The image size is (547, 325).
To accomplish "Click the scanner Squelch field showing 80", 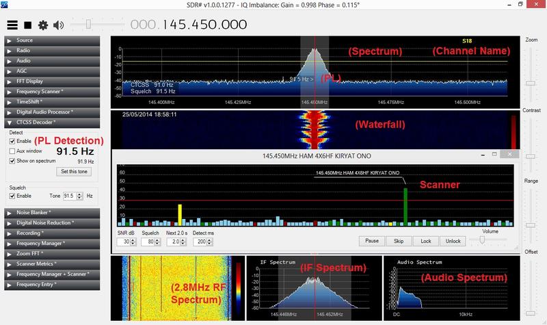I will click(x=148, y=242).
